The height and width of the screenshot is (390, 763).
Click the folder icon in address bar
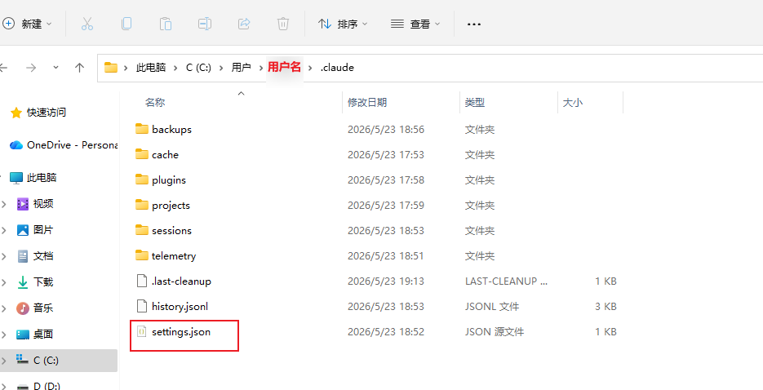click(111, 68)
